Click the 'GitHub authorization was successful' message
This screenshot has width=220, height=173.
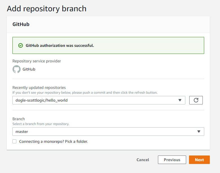[60, 45]
